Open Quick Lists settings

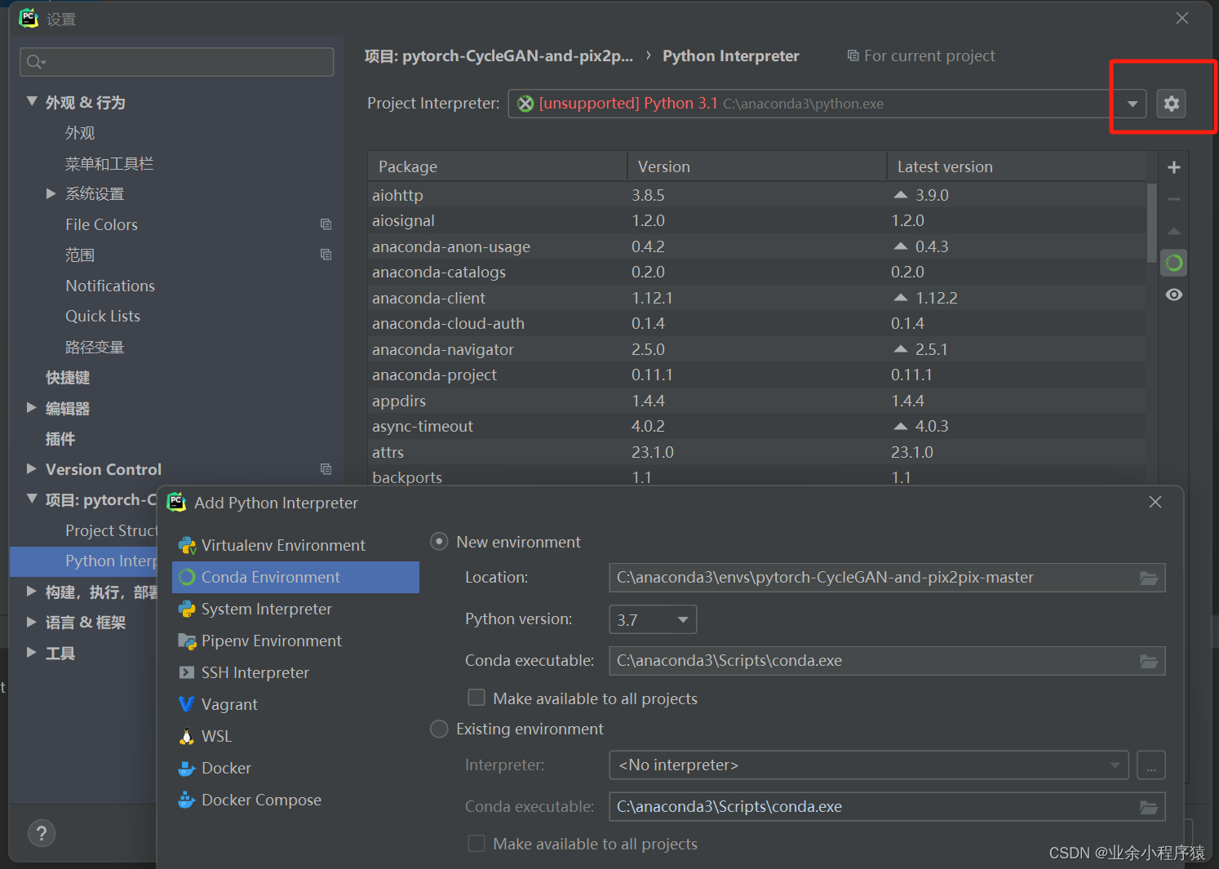[x=103, y=316]
